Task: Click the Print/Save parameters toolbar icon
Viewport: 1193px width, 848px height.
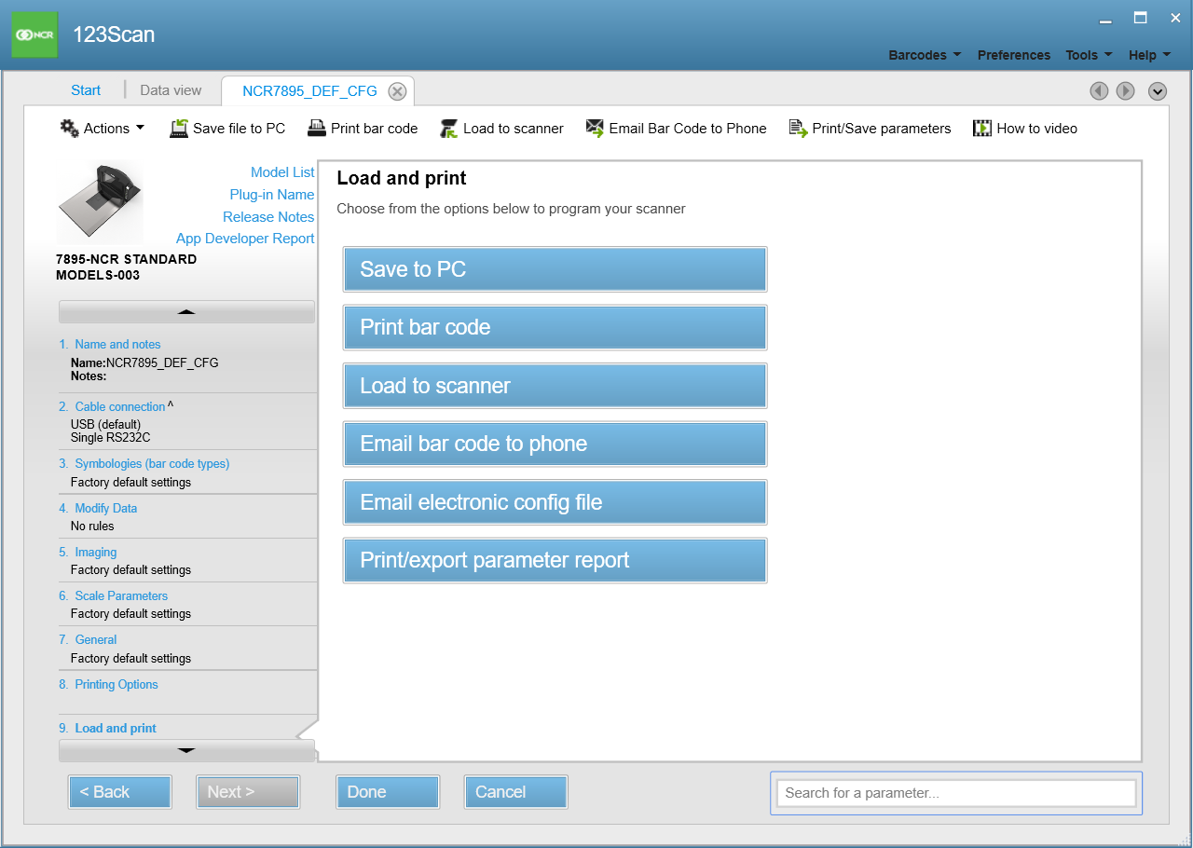Action: [x=798, y=129]
